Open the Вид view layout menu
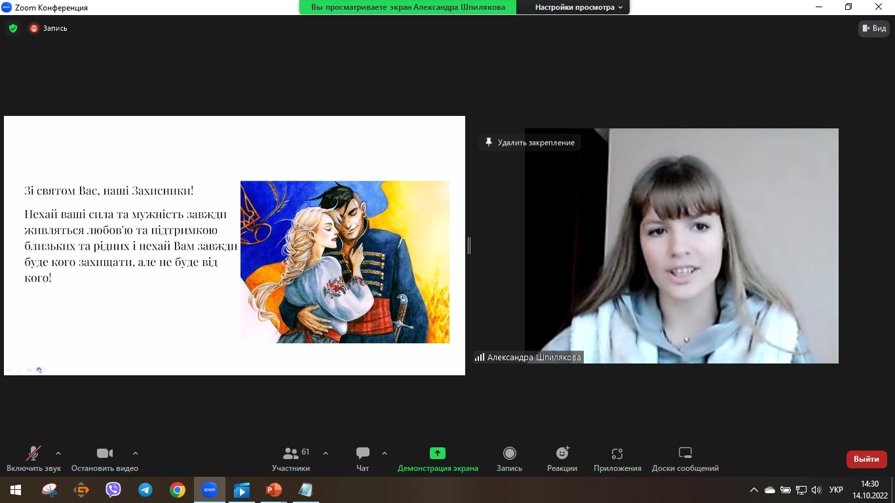This screenshot has height=503, width=895. (874, 28)
